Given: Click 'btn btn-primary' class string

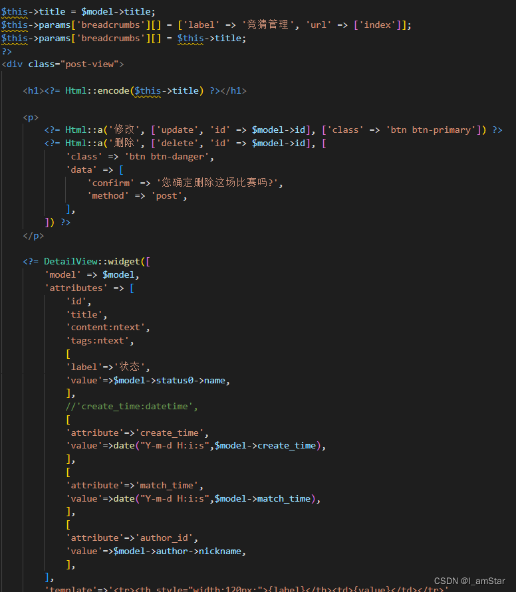Looking at the screenshot, I should point(430,130).
